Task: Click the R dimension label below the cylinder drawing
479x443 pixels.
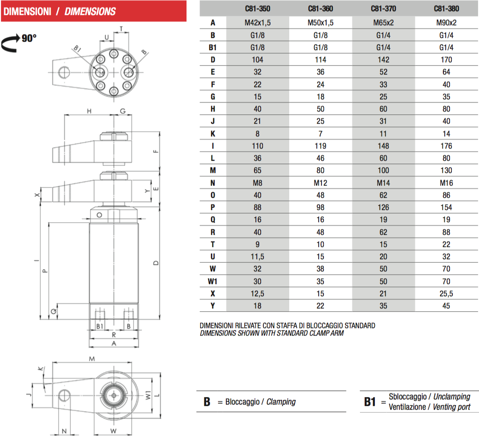Action: pos(113,335)
